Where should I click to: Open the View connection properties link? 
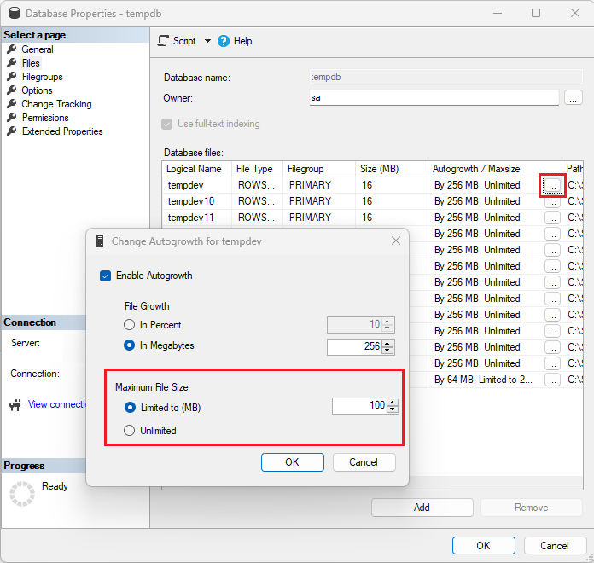57,404
